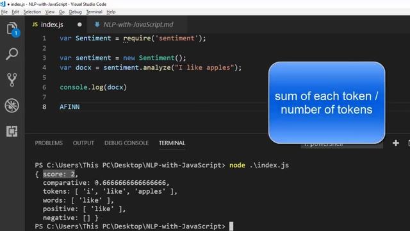Click the unsaved dot on index.js tab
Viewport: 410px width, 231px height.
coord(79,24)
